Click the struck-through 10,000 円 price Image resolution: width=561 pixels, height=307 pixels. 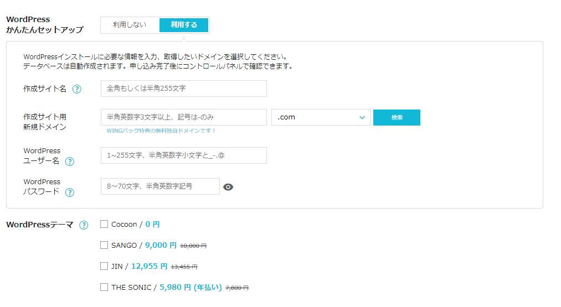click(193, 246)
